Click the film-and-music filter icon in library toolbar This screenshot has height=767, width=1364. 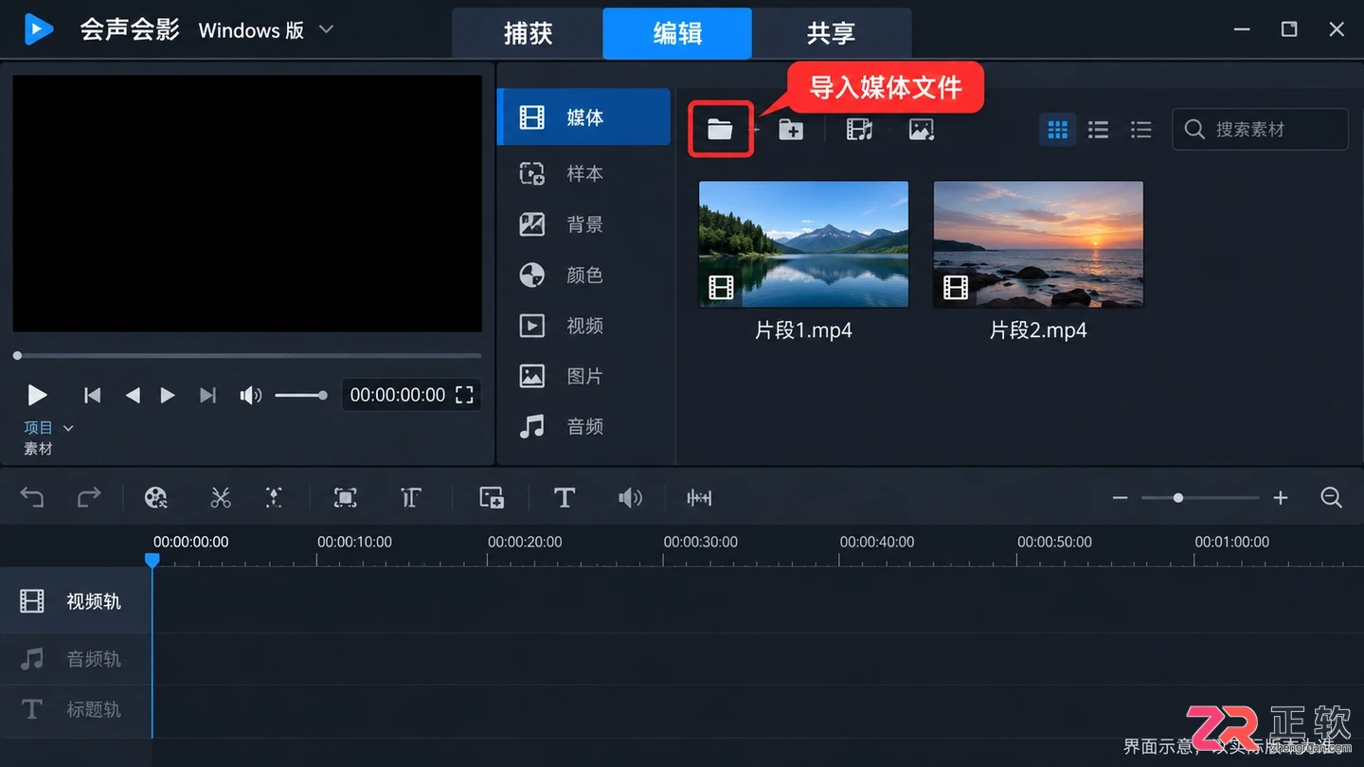click(x=860, y=130)
